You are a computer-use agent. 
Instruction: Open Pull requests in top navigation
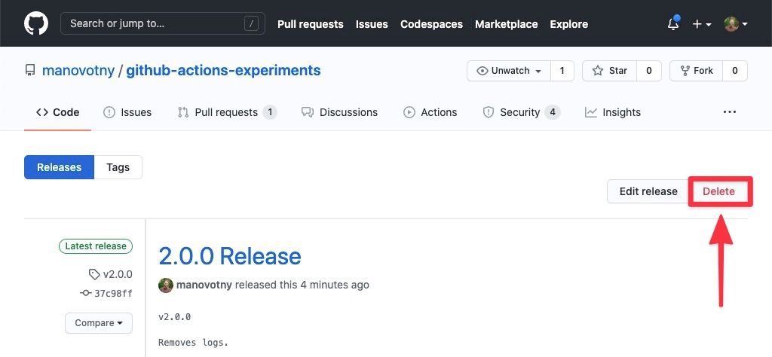310,24
